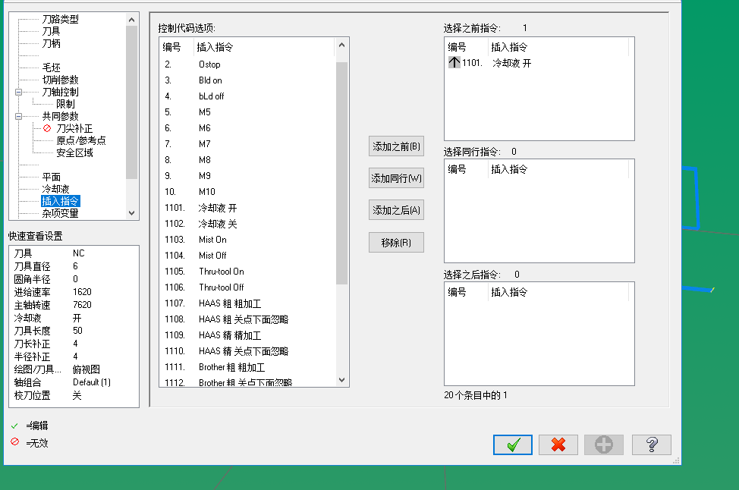Select 毛坯 in the tree
This screenshot has height=490, width=739.
51,68
